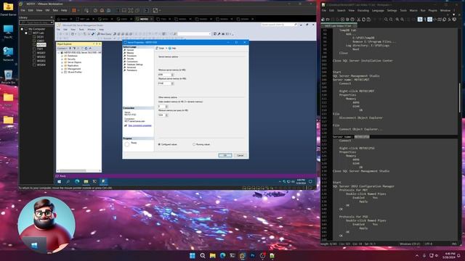Switch to MDT01 tab in VMware
465x261 pixels.
[144, 19]
